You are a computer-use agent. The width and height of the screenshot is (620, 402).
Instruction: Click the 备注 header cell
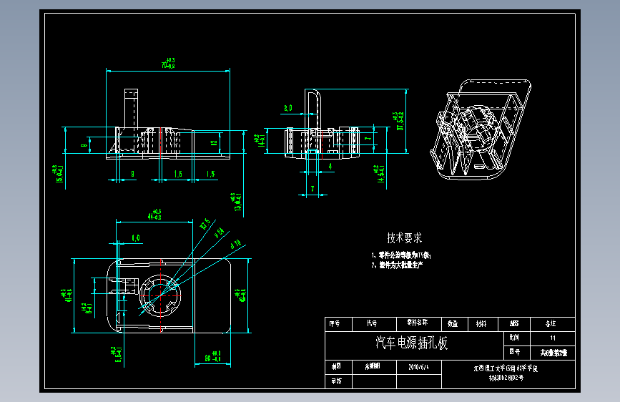point(552,324)
